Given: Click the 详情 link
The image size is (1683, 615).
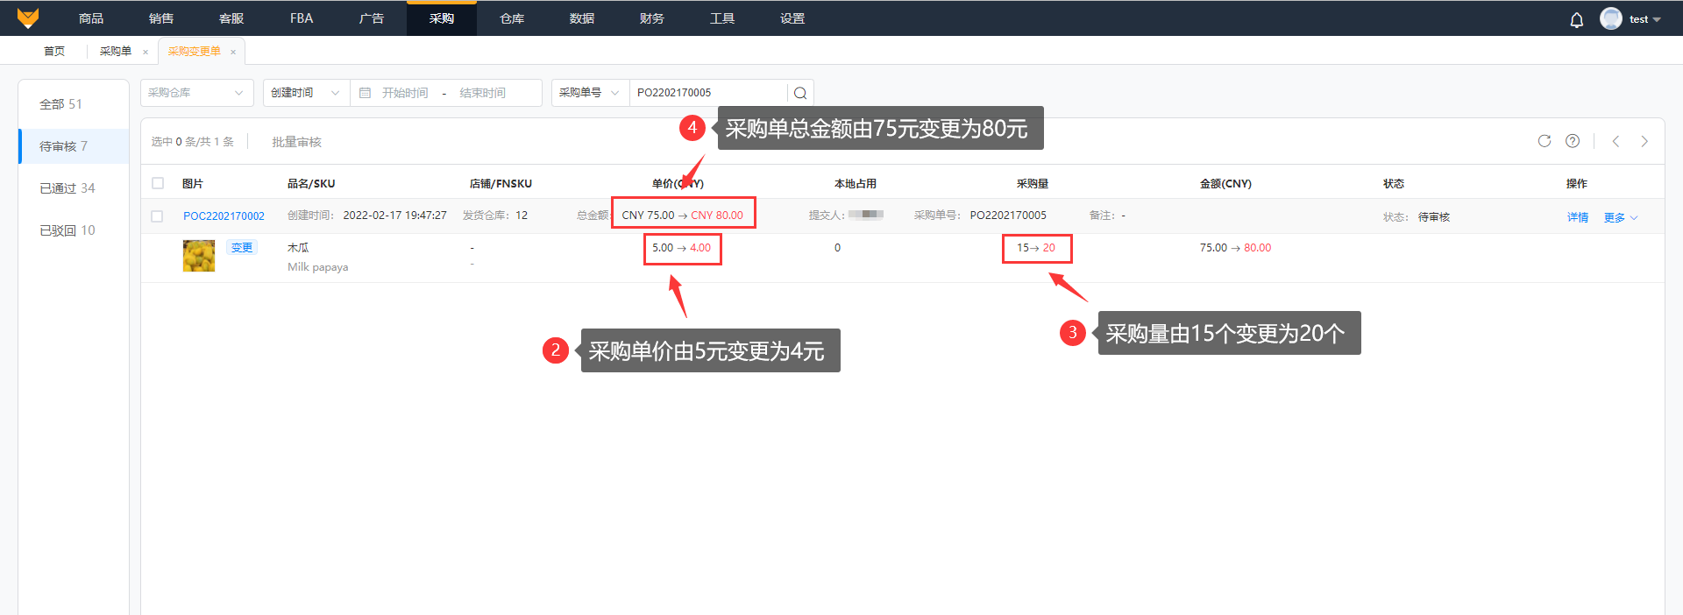Looking at the screenshot, I should [1578, 217].
